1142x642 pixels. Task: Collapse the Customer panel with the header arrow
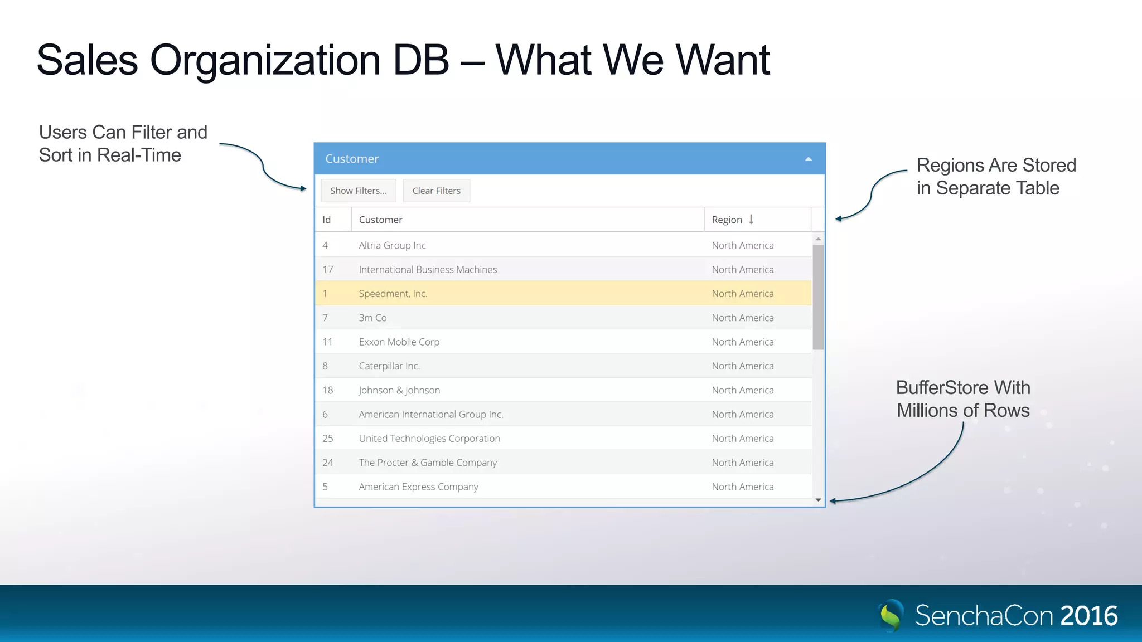pyautogui.click(x=808, y=159)
